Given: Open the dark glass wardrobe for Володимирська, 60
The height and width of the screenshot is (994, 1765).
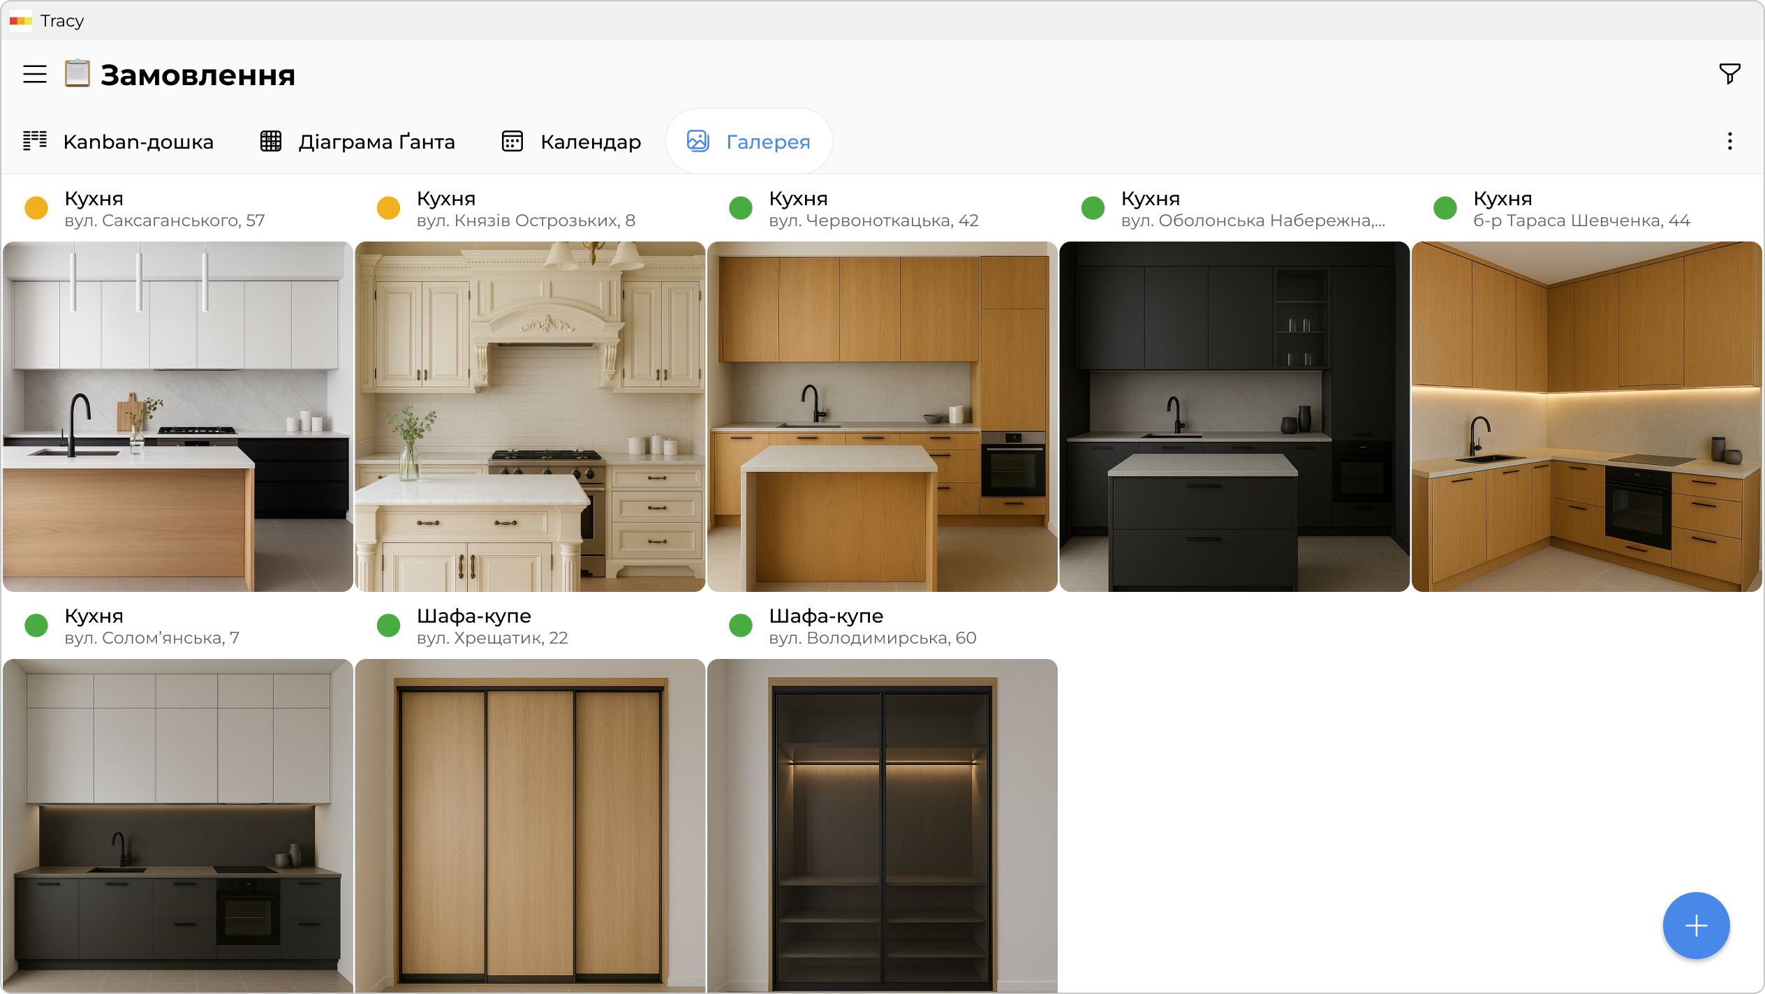Looking at the screenshot, I should pyautogui.click(x=882, y=825).
